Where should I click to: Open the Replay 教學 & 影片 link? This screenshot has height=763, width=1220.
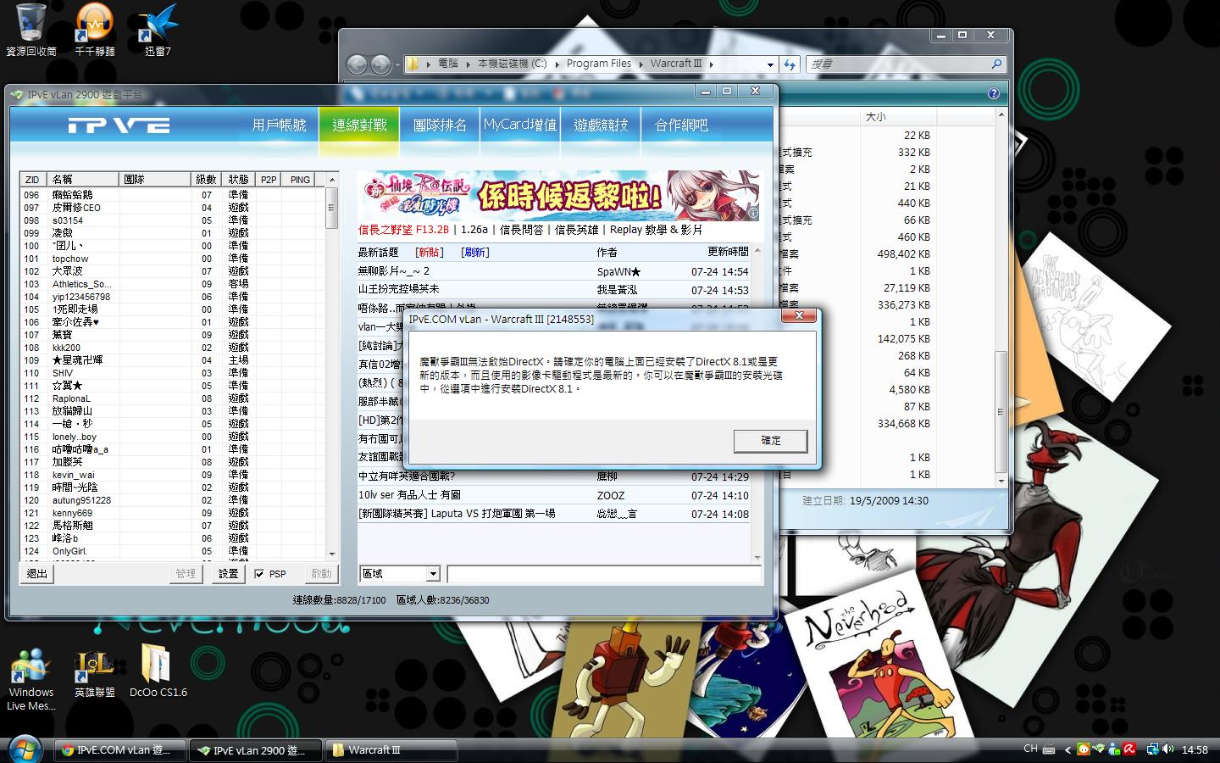point(656,230)
